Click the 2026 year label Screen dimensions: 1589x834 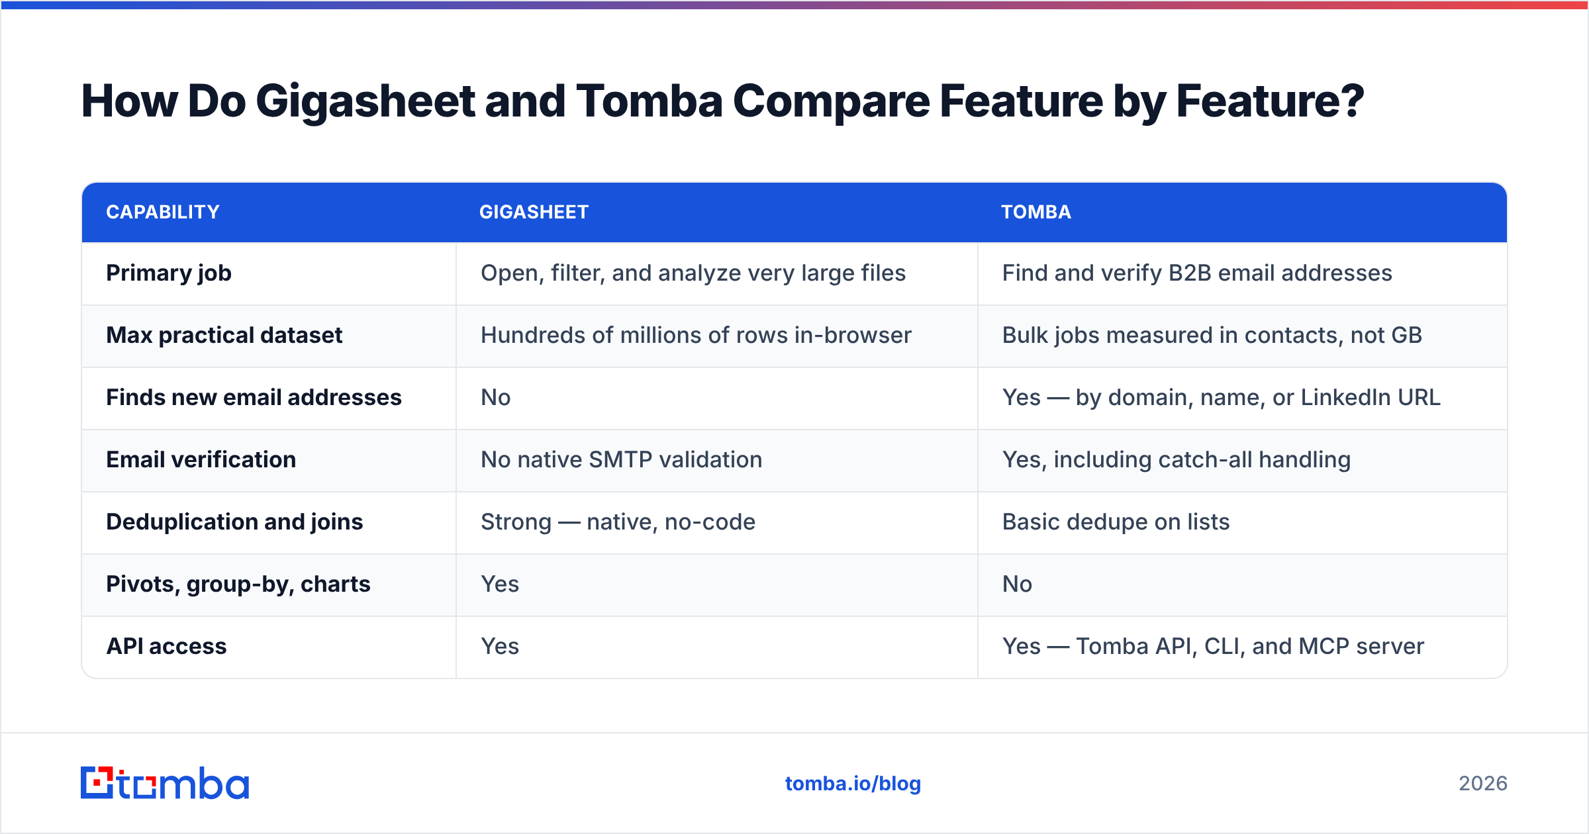click(x=1483, y=784)
